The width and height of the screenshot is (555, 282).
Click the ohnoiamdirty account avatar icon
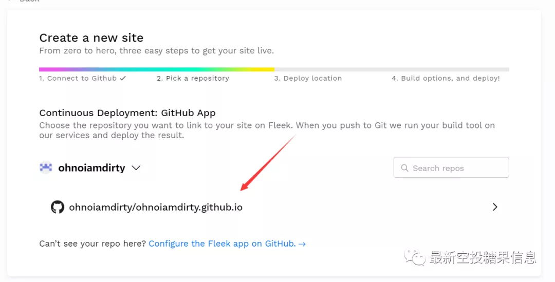point(46,167)
